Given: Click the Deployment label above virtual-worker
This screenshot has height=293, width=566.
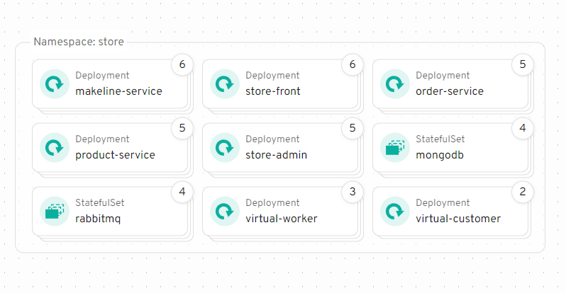Looking at the screenshot, I should pos(272,203).
